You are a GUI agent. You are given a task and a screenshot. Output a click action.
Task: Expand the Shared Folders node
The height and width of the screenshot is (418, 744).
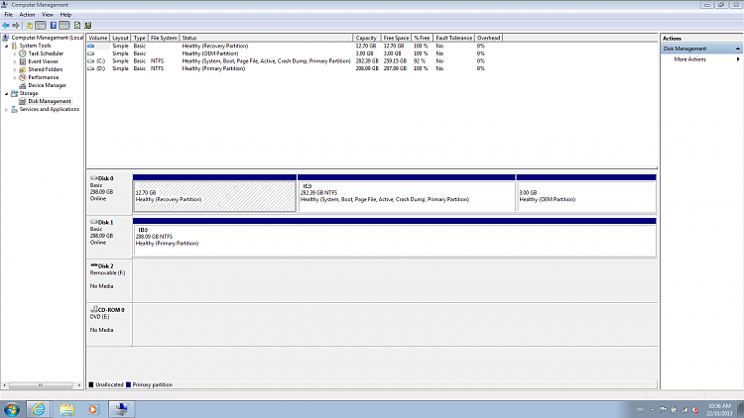click(x=15, y=69)
